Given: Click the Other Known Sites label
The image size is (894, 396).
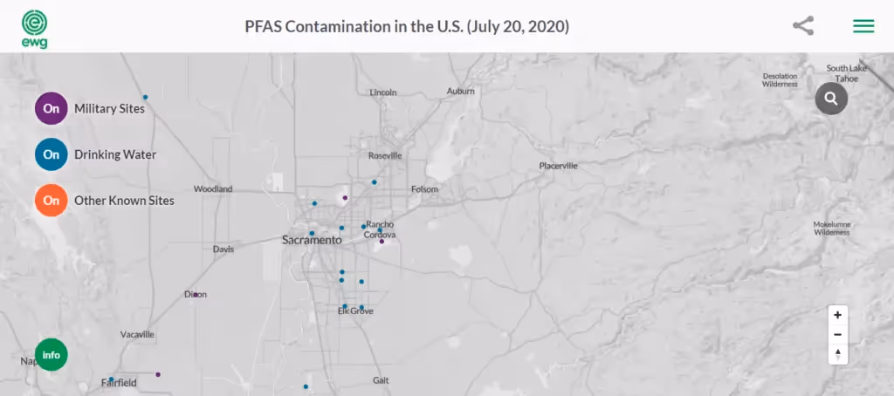Looking at the screenshot, I should click(124, 201).
